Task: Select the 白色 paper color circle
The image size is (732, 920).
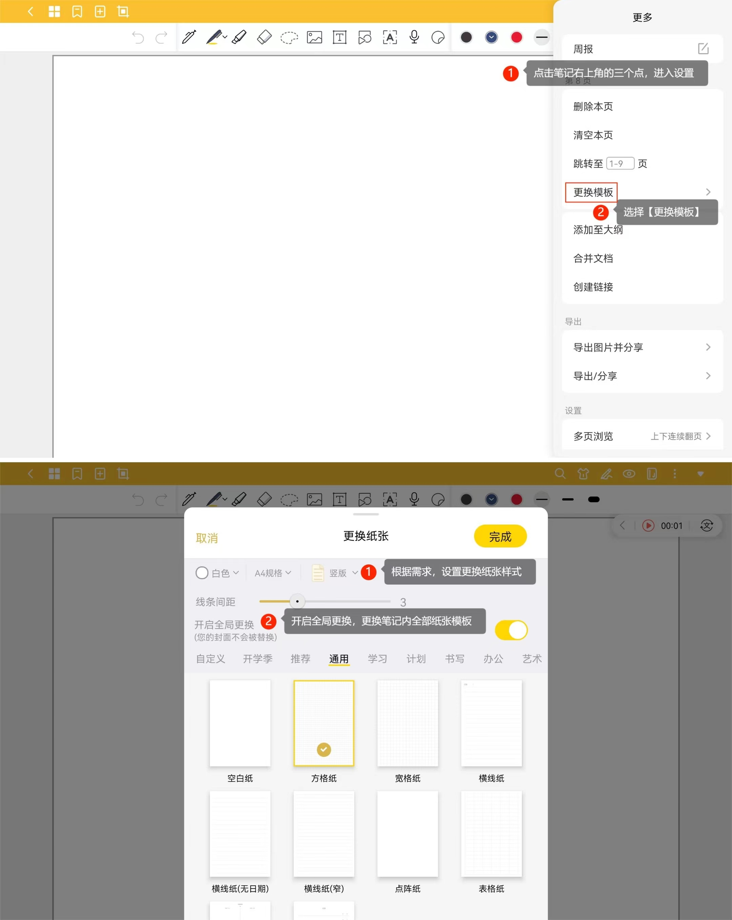Action: [x=202, y=573]
